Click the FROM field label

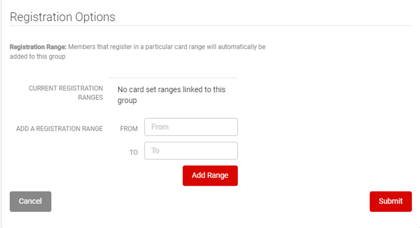[x=129, y=129]
